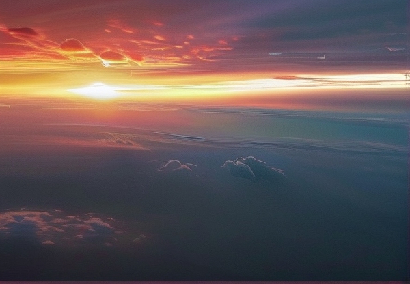
Task: Click the thin purple strip along bottom edge
Action: click(205, 281)
